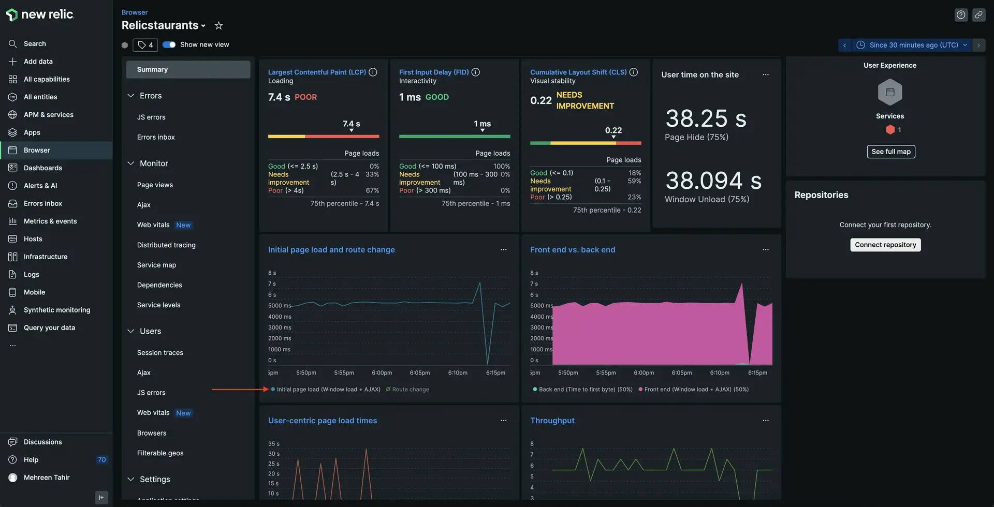This screenshot has height=507, width=994.
Task: Open APM & services globe icon
Action: [13, 115]
